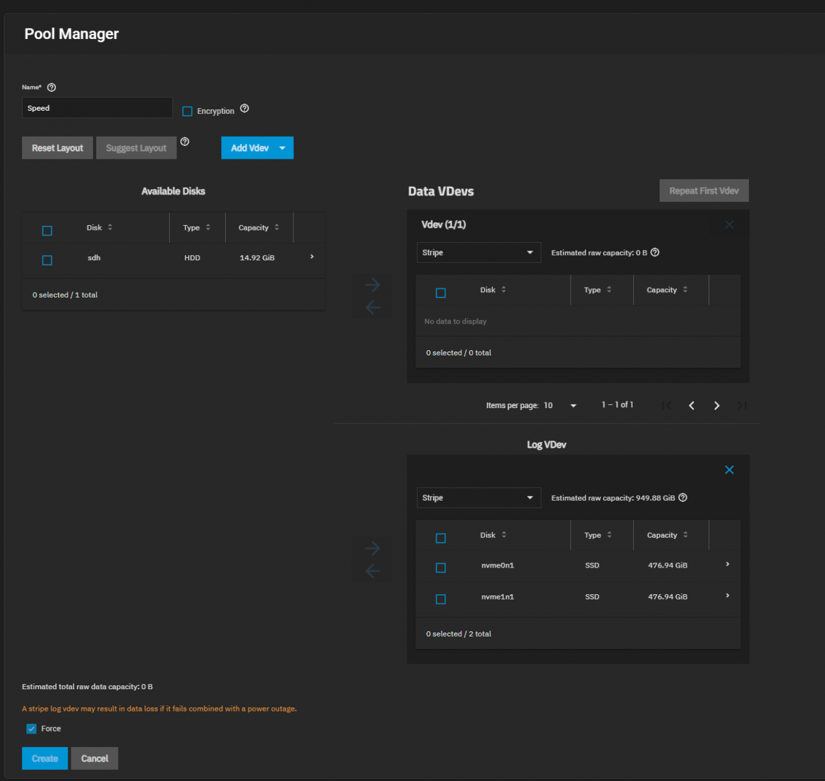This screenshot has width=825, height=781.
Task: Enable the Encryption checkbox
Action: (x=187, y=111)
